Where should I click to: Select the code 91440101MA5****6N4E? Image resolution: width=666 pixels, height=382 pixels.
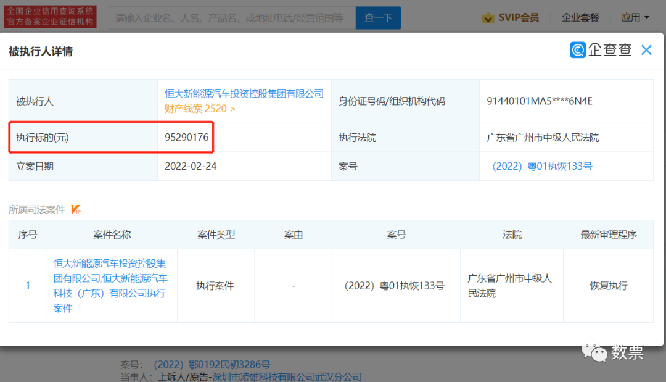point(540,101)
